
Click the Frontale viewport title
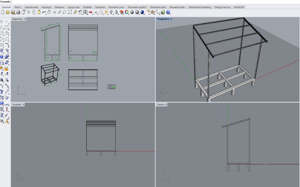tap(17, 104)
